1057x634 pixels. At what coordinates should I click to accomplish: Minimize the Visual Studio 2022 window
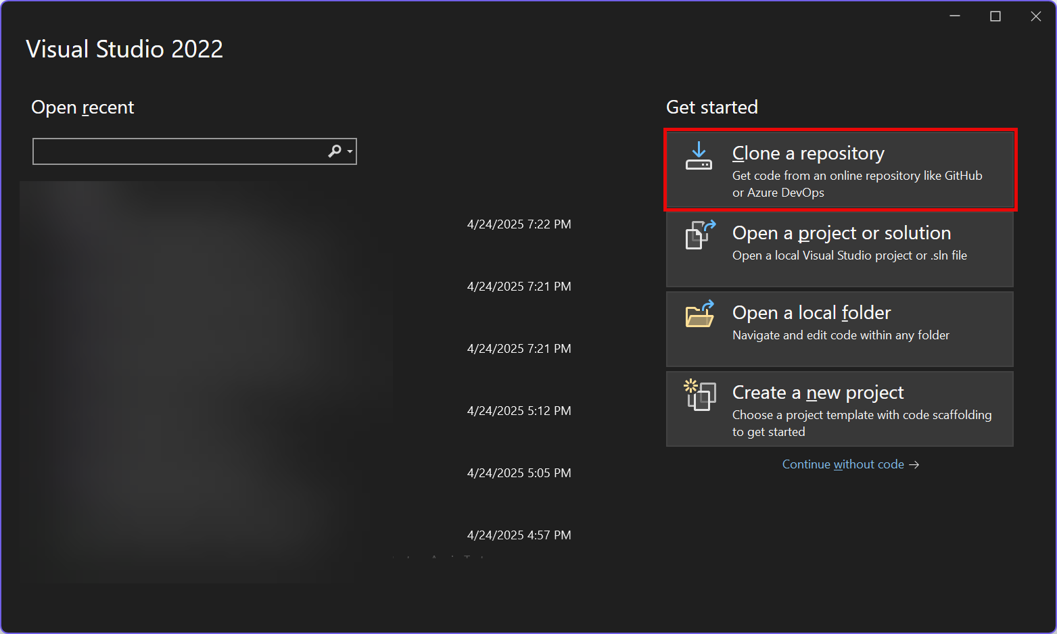click(955, 16)
